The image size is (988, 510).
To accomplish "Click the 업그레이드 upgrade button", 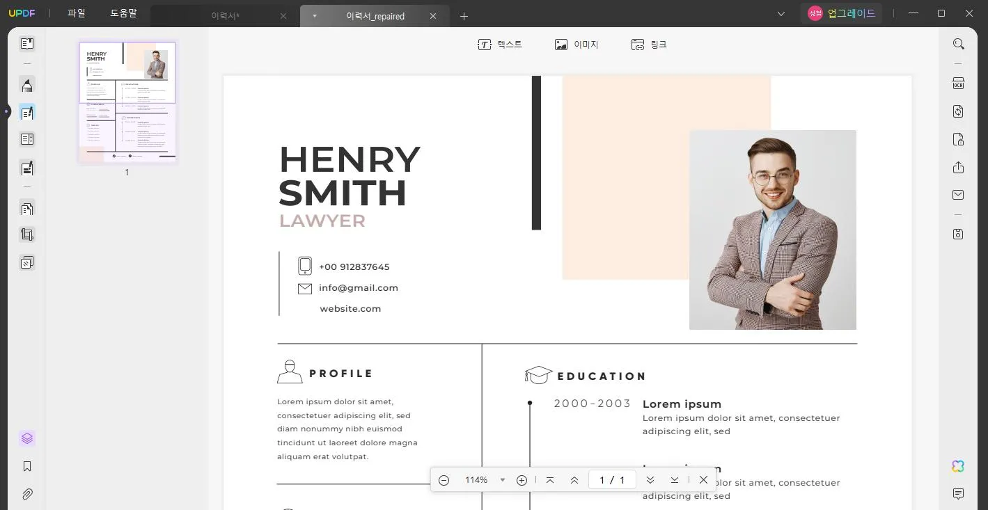I will click(842, 13).
